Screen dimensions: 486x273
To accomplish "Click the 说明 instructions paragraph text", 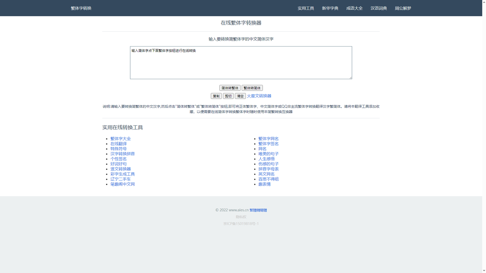I will coord(241,109).
